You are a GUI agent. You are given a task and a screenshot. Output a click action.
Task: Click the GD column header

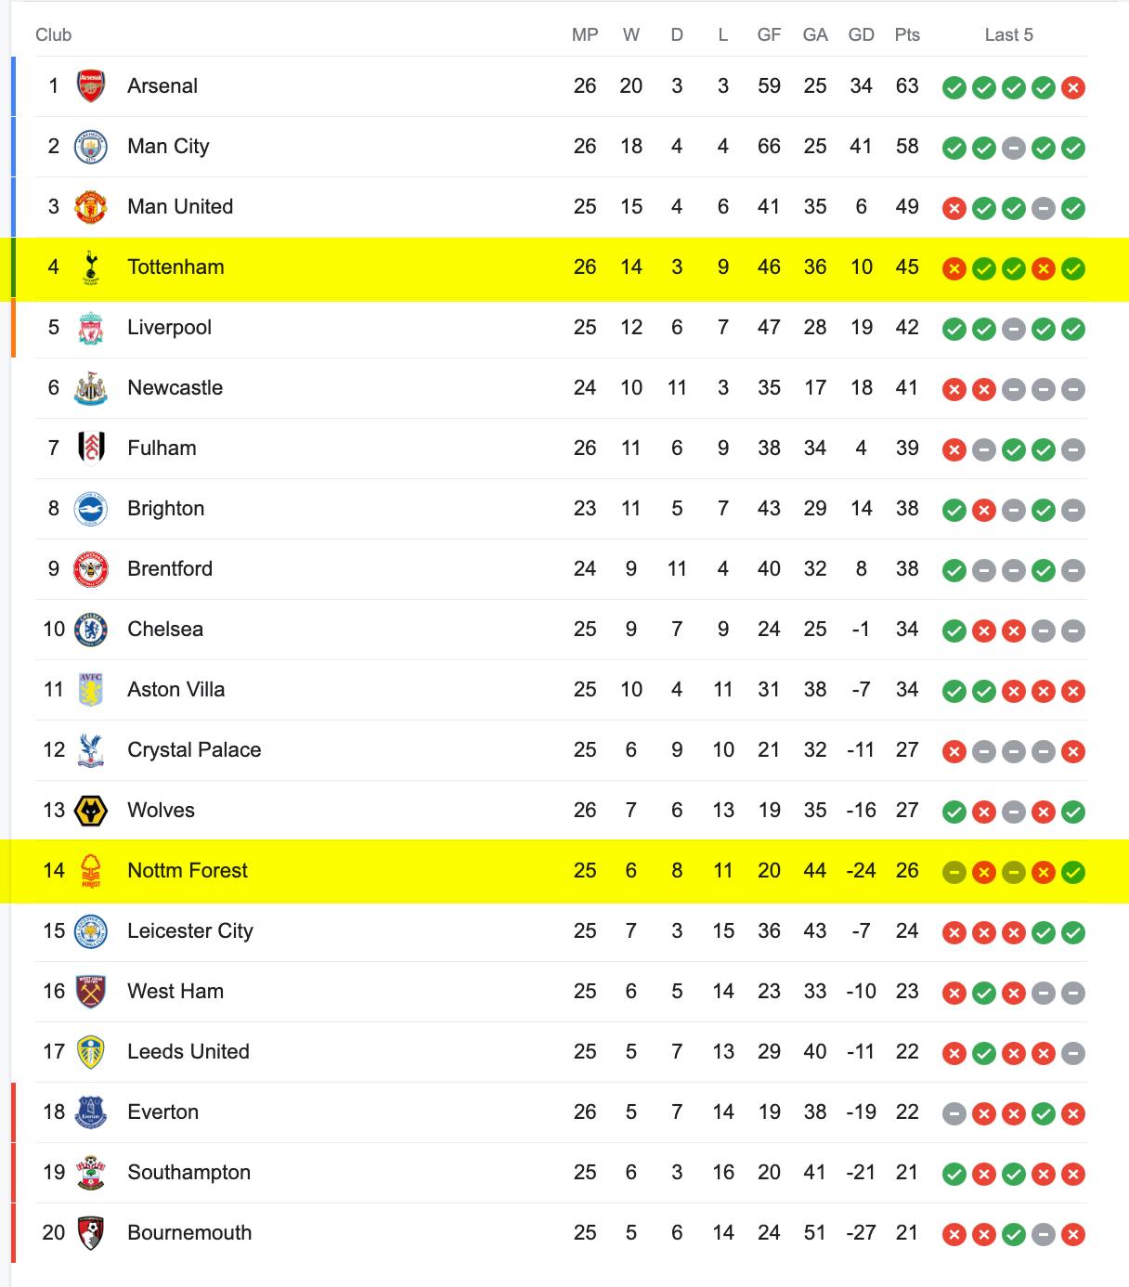(x=862, y=35)
